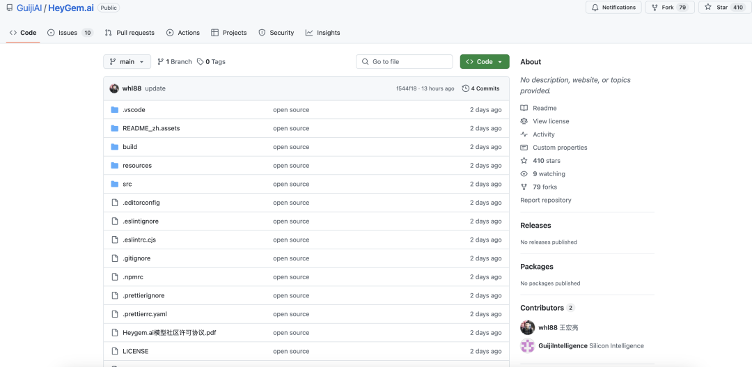Image resolution: width=752 pixels, height=367 pixels.
Task: Click the whl88 avatar in commit header
Action: click(x=114, y=88)
